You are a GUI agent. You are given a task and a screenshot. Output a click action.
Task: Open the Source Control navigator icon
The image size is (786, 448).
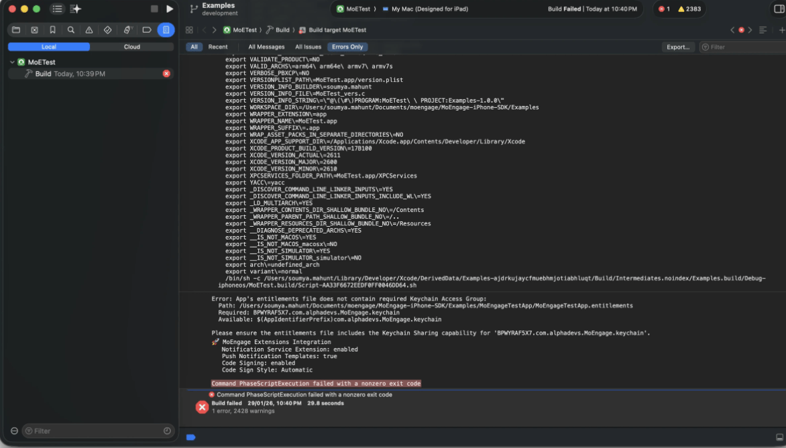34,30
